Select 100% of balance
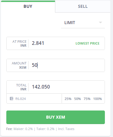Screen dimensions: 113x137 click(97, 99)
